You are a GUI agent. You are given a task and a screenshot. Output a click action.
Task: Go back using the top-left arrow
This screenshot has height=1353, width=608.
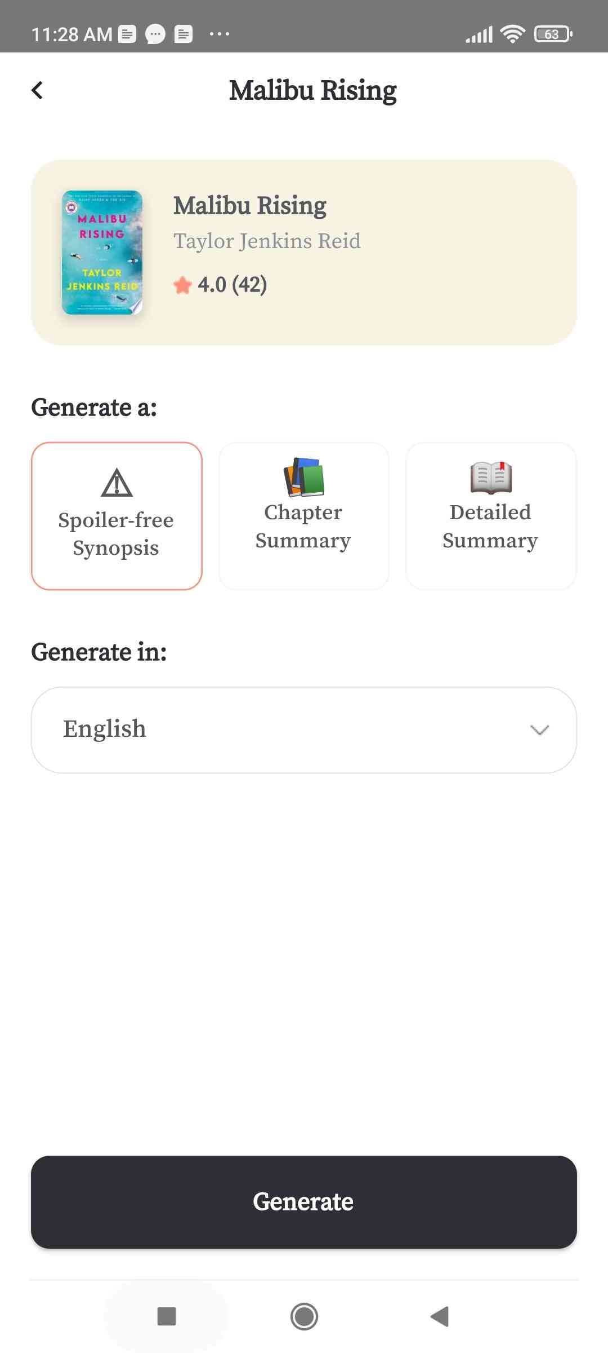[37, 90]
